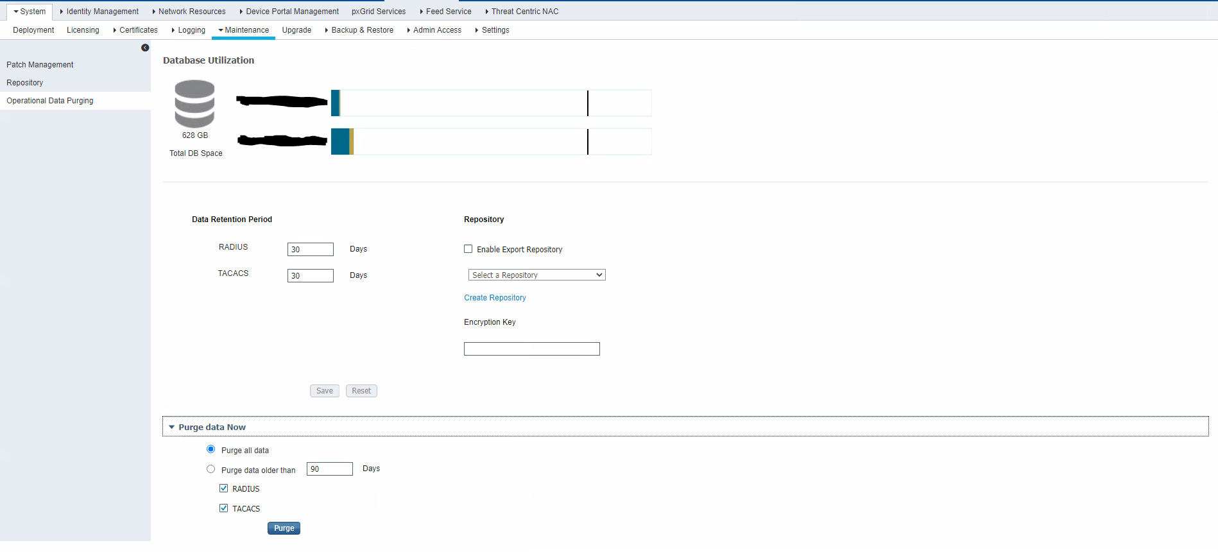Collapse the Purge data Now section

171,427
